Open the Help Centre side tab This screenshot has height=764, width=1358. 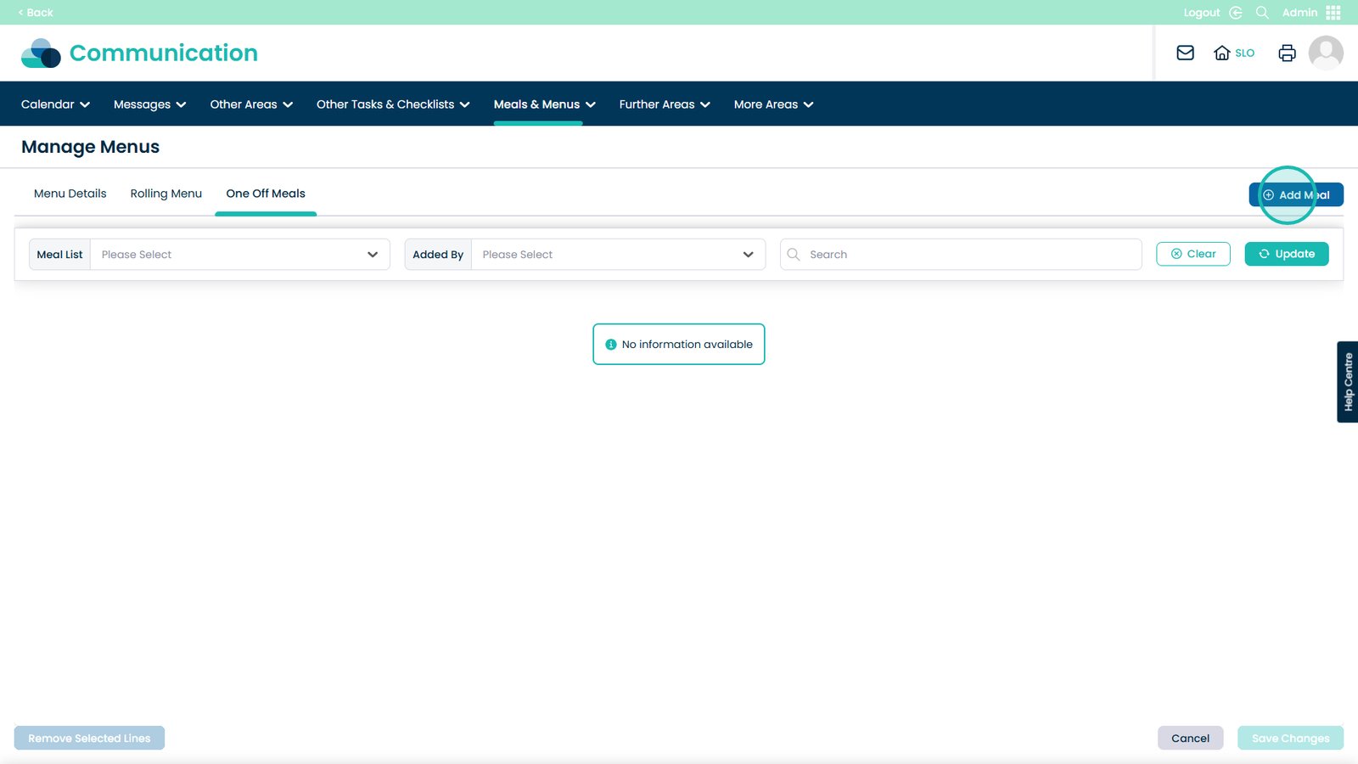(1347, 382)
